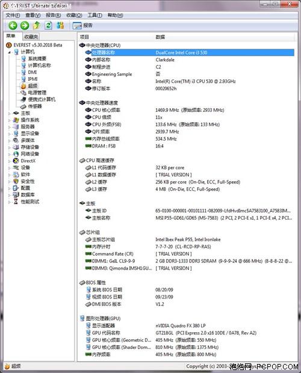Click the people icon in the toolbar
This screenshot has height=373, width=301.
(60, 25)
